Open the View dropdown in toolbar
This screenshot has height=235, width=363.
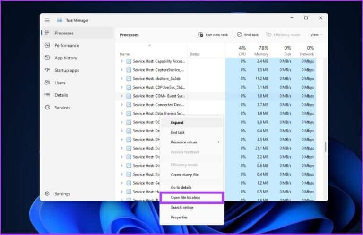pyautogui.click(x=316, y=35)
